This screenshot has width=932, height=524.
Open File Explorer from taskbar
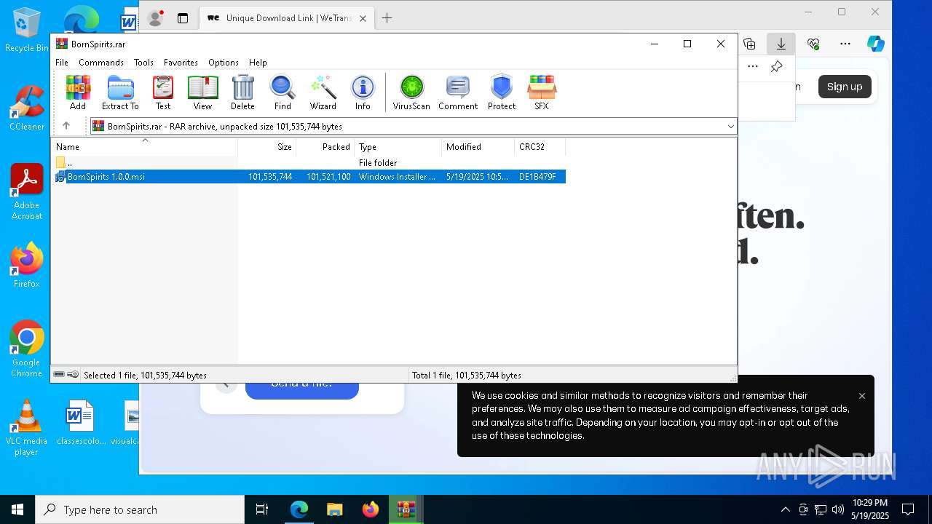point(334,509)
